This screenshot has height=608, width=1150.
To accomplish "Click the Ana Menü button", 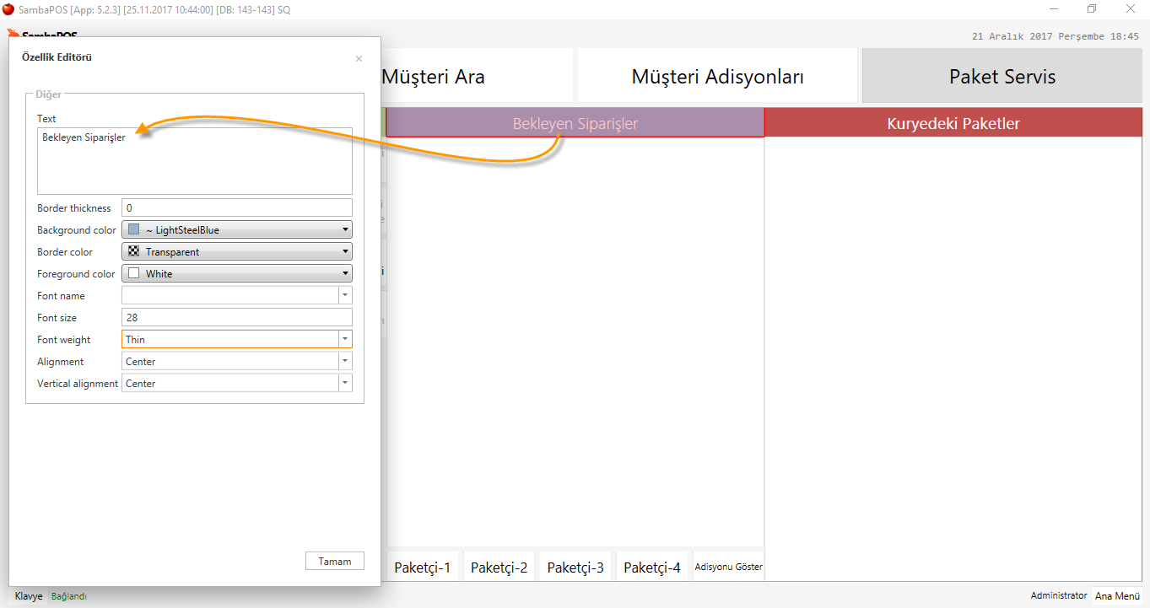I will [x=1117, y=596].
